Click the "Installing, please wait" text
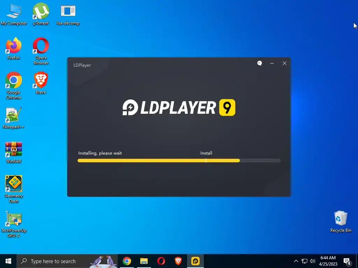 pyautogui.click(x=100, y=153)
